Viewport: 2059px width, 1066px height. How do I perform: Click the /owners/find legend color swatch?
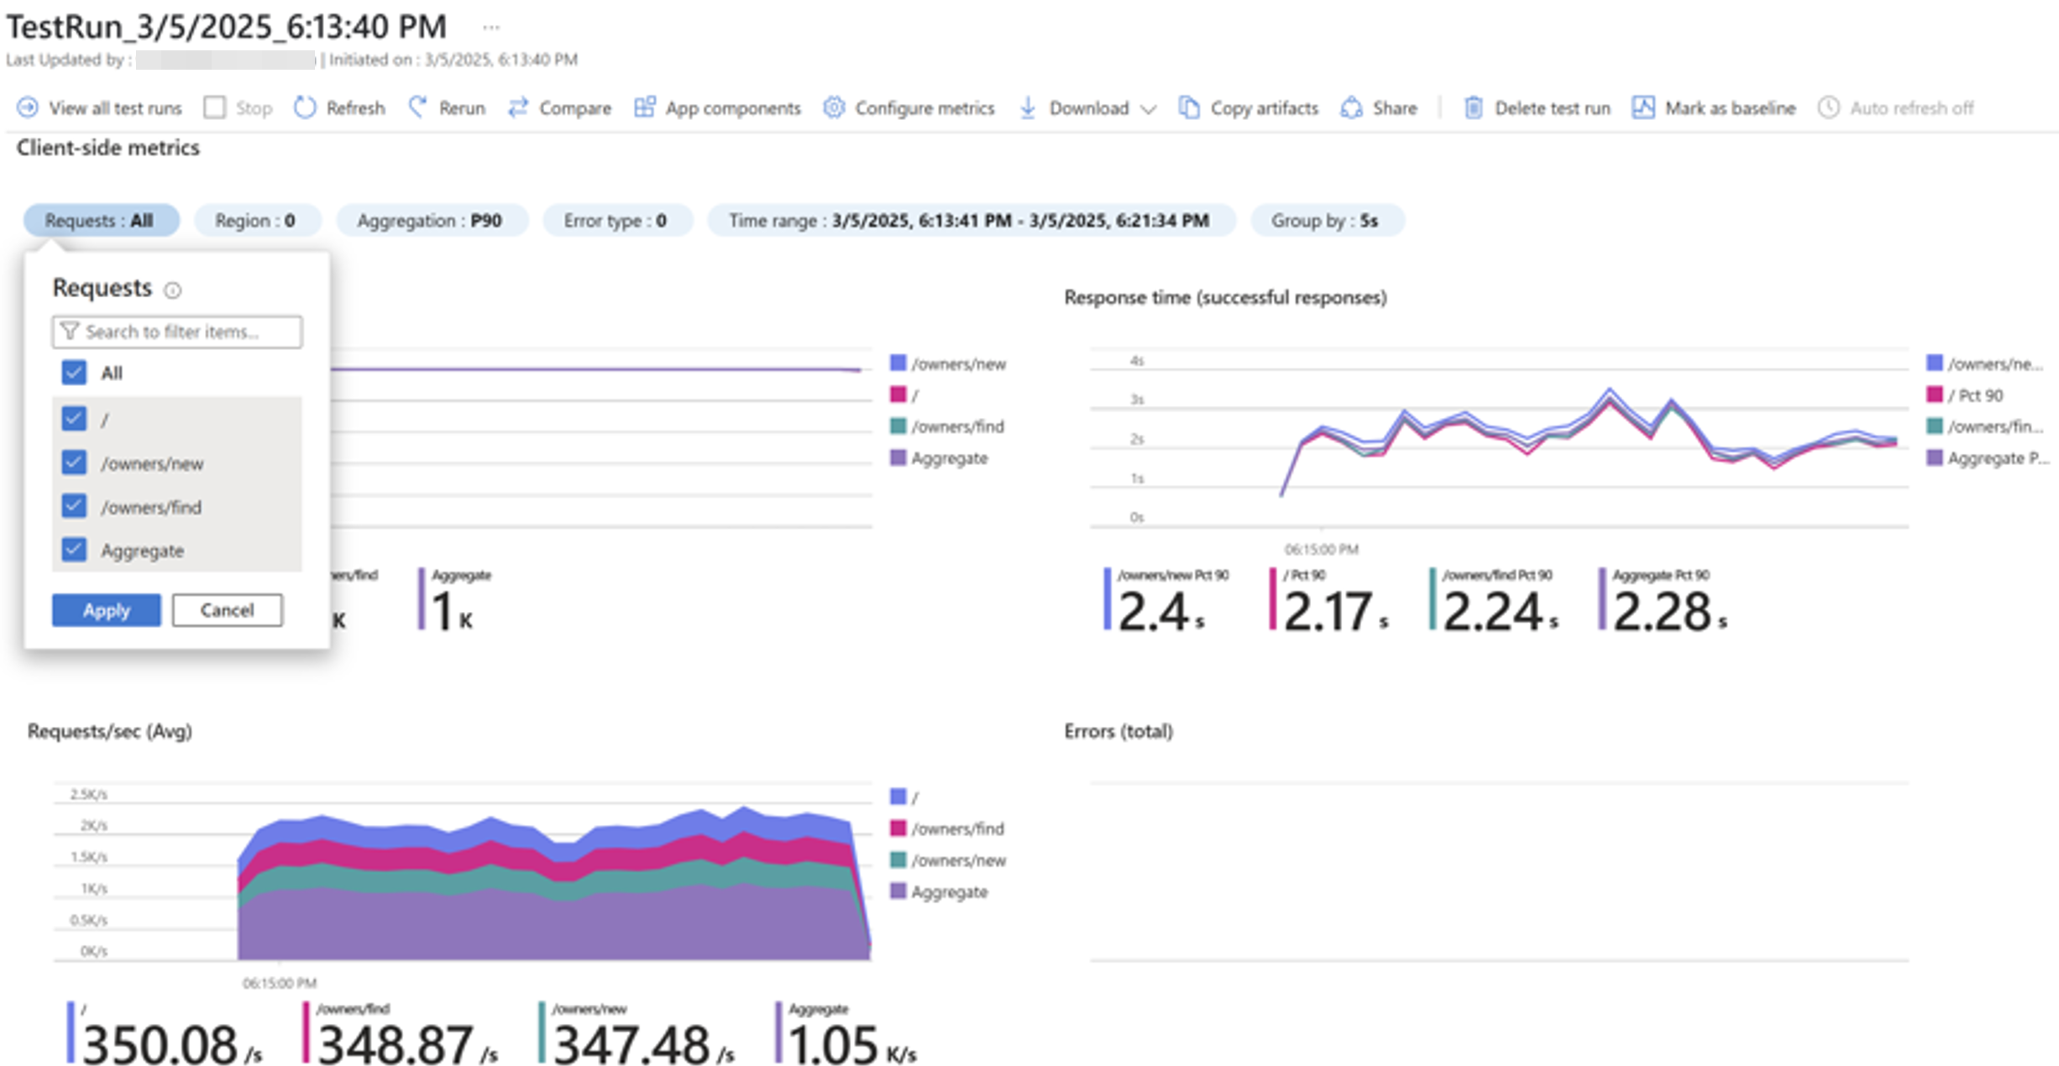tap(898, 426)
